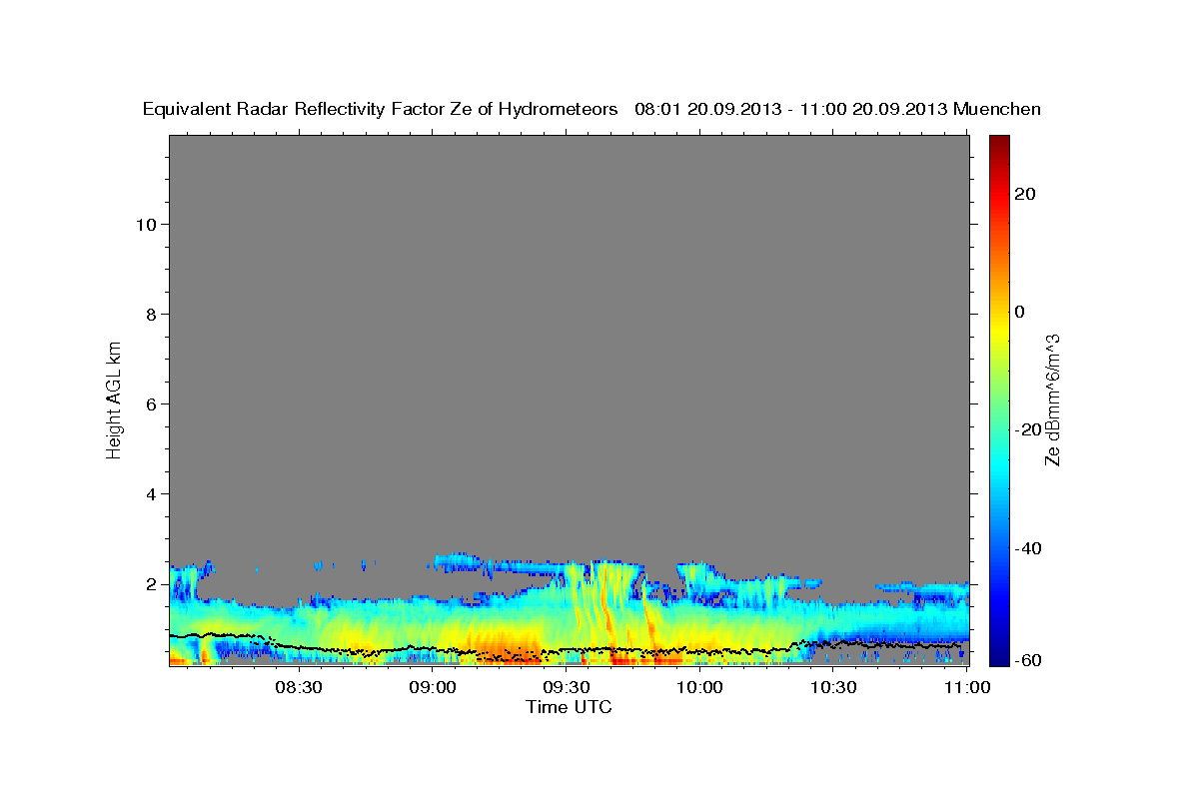Click the colorbar value 20 label

tap(1026, 194)
